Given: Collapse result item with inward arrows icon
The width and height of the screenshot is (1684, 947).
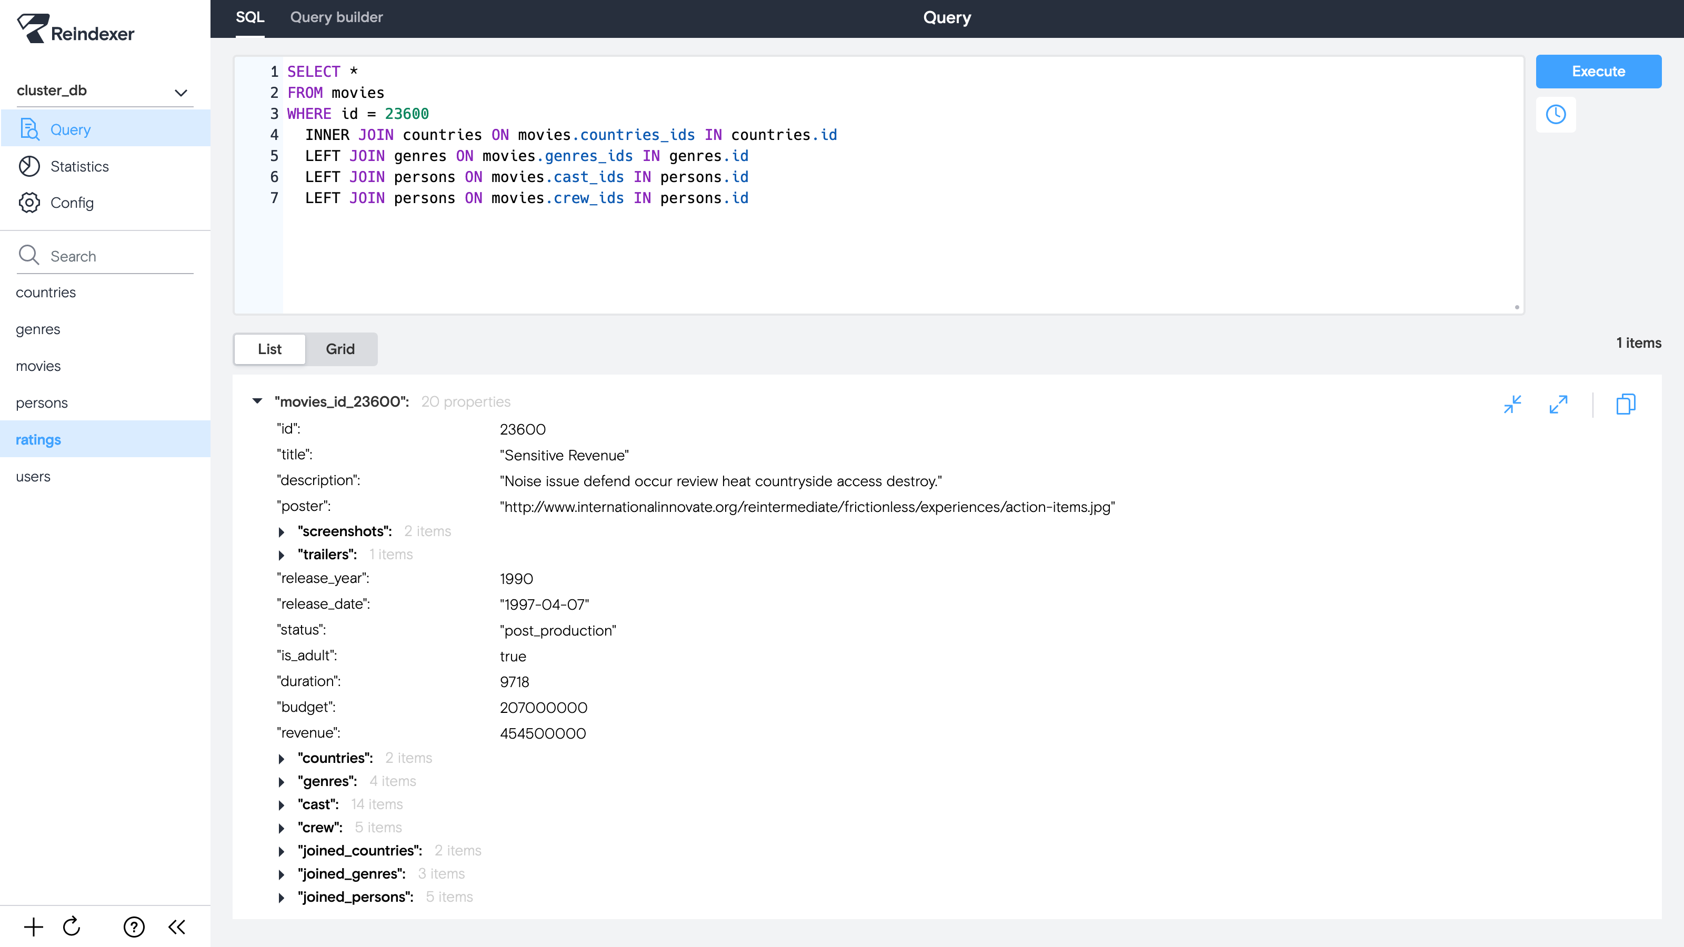Looking at the screenshot, I should (x=1513, y=405).
